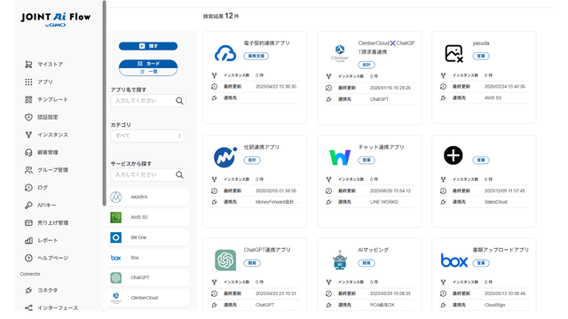
Task: Click the テンプレート layout icon in sidebar
Action: [x=28, y=99]
